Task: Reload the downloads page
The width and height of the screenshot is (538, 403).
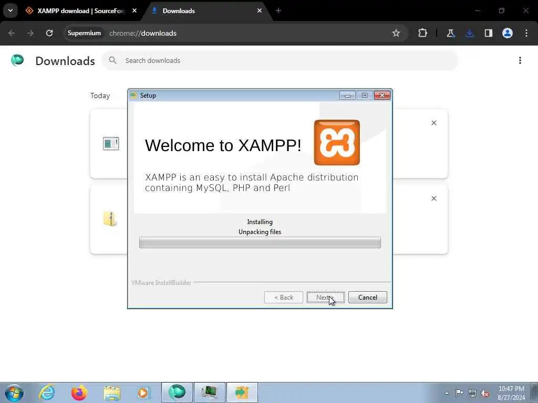Action: (x=49, y=33)
